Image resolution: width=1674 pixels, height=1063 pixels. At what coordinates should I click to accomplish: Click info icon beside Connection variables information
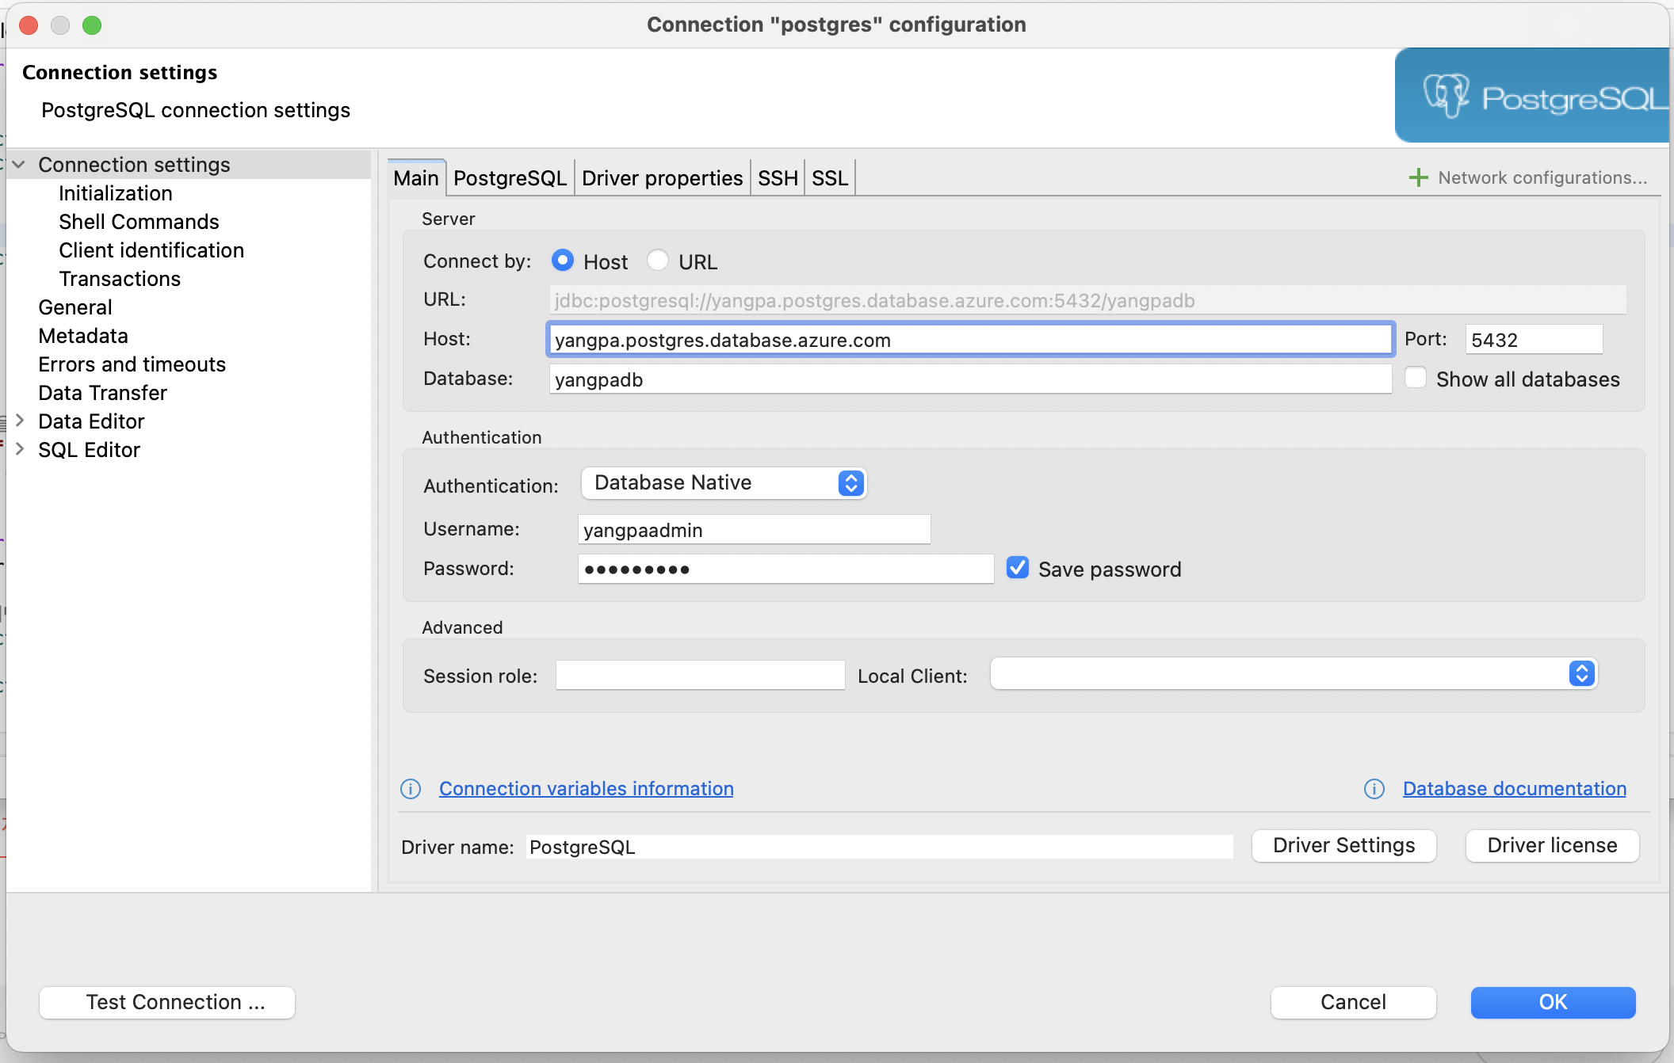click(411, 789)
